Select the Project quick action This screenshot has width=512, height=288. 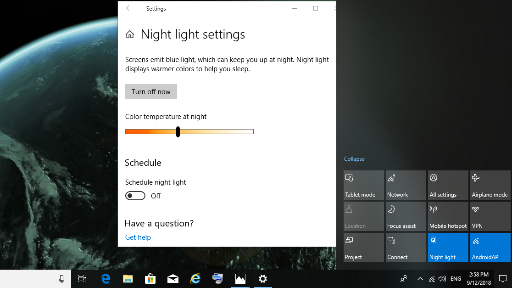click(x=363, y=247)
